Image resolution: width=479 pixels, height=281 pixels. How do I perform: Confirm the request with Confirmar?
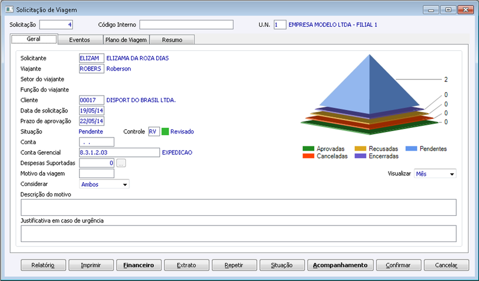tap(399, 265)
